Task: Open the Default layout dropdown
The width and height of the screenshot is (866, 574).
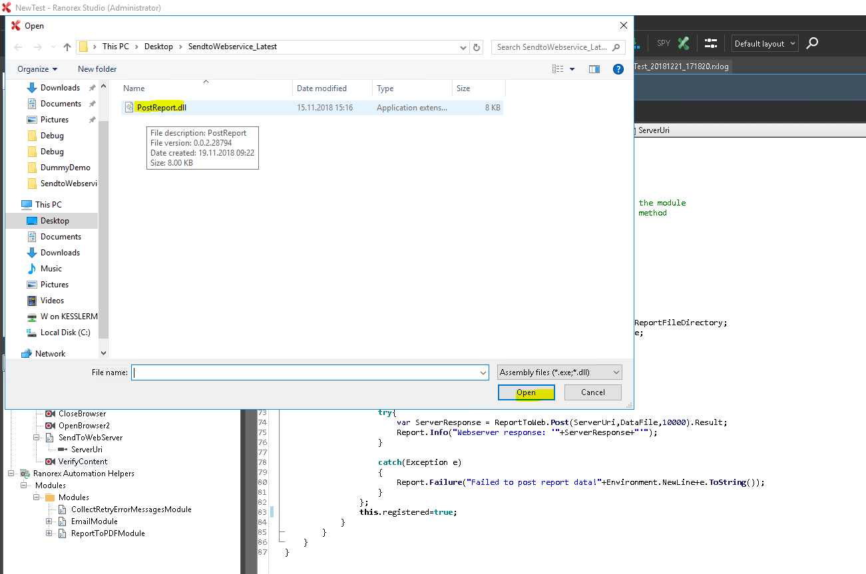Action: (765, 44)
